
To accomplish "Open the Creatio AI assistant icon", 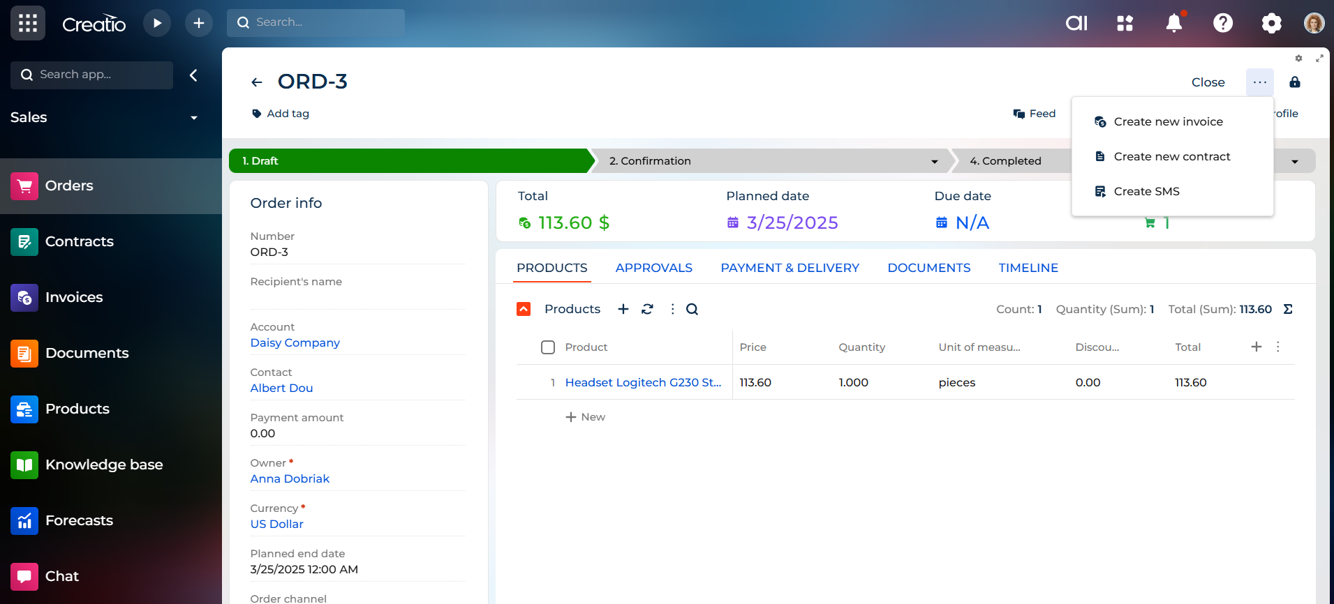I will (1076, 23).
